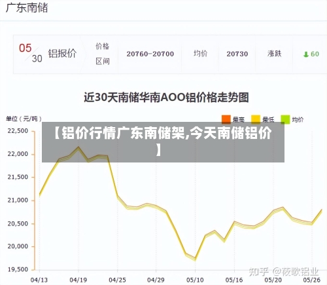This screenshot has width=327, height=285.
Task: Click the 价格区间 label
Action: point(103,54)
